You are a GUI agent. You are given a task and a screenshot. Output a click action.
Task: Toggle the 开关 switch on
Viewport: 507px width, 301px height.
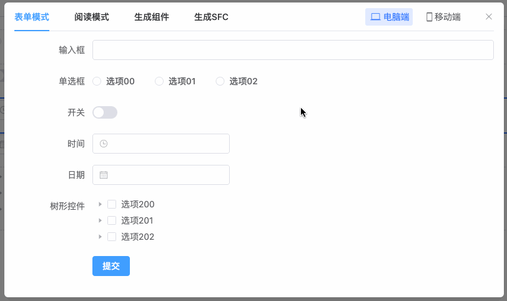point(105,112)
